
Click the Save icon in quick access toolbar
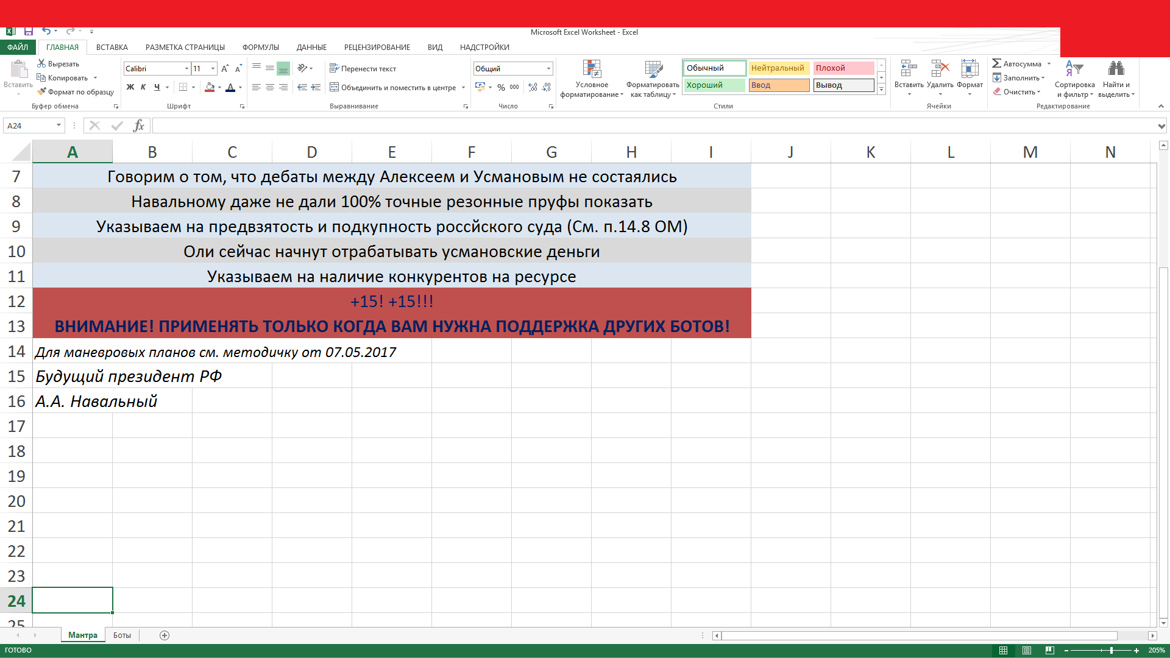[29, 31]
